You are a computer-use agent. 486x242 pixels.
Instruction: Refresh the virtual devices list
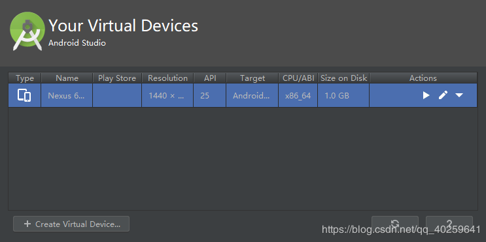coord(395,224)
